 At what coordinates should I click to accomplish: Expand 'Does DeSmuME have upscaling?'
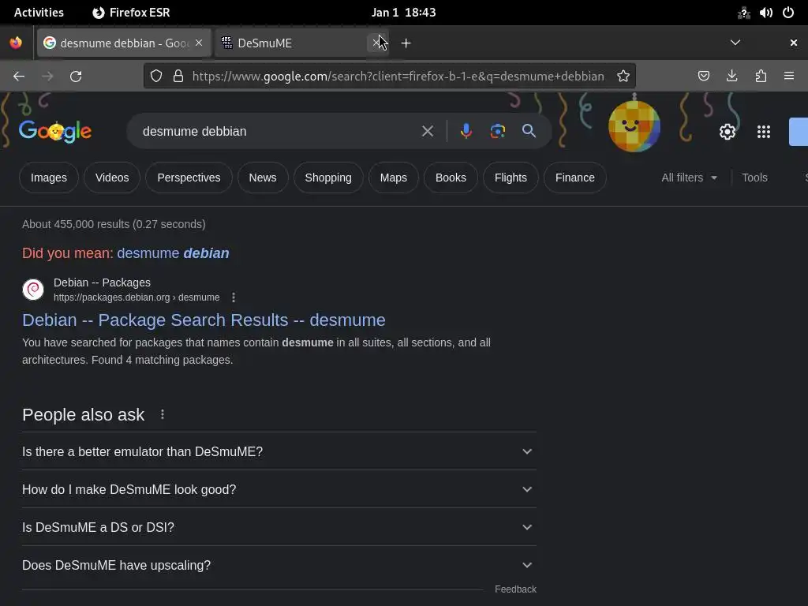pyautogui.click(x=279, y=565)
